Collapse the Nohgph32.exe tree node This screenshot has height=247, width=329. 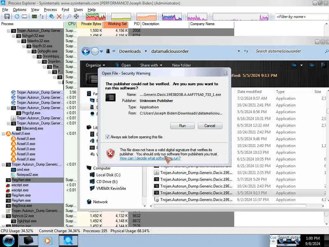point(13,36)
